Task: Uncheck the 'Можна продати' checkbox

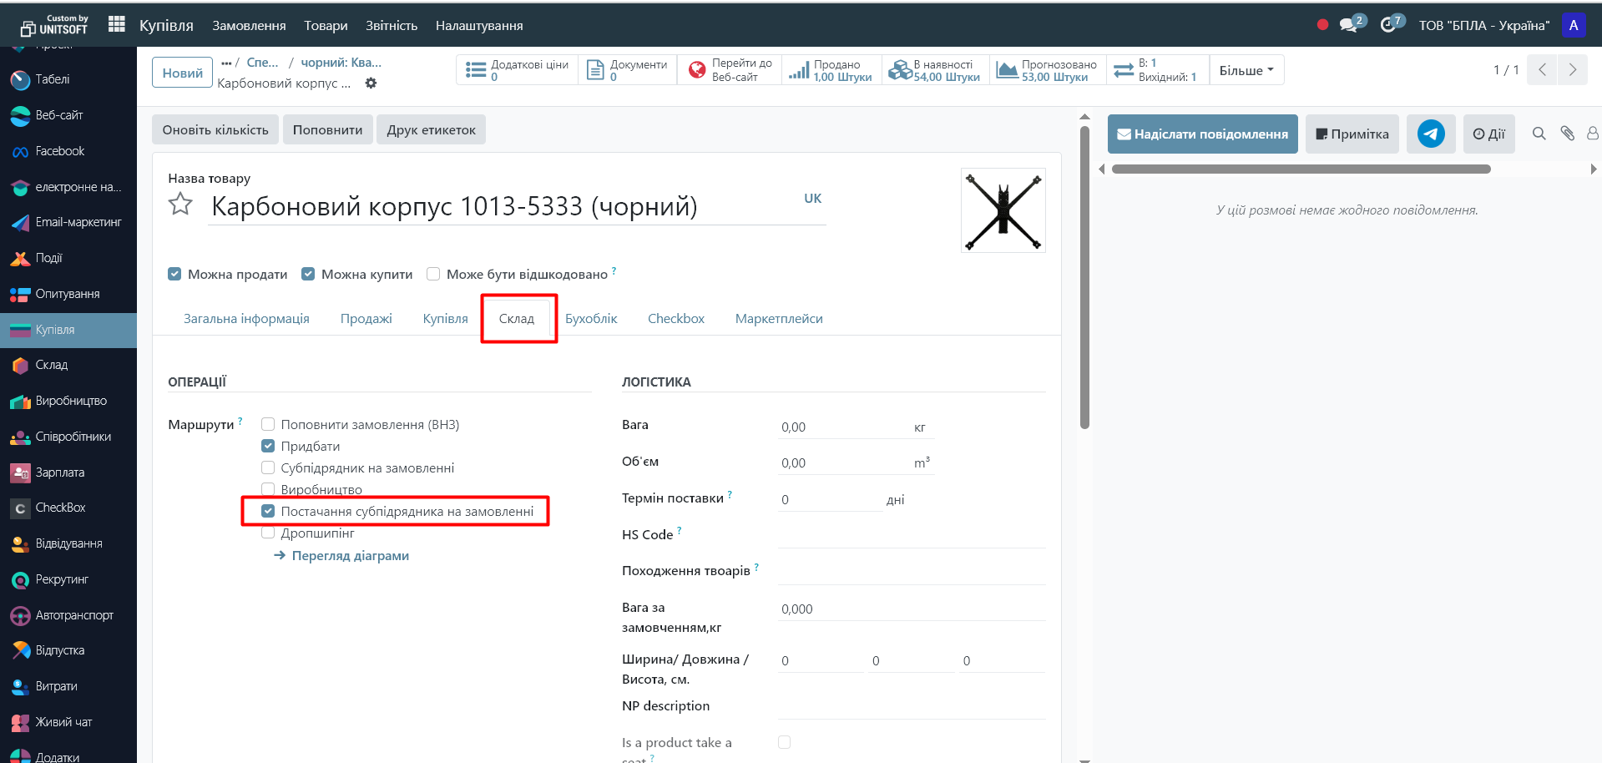Action: tap(174, 274)
